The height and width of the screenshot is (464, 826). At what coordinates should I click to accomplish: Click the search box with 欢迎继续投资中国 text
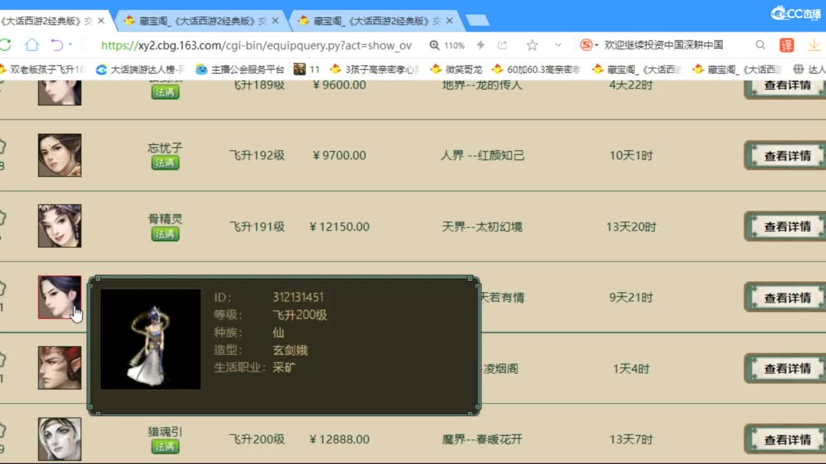coord(663,45)
